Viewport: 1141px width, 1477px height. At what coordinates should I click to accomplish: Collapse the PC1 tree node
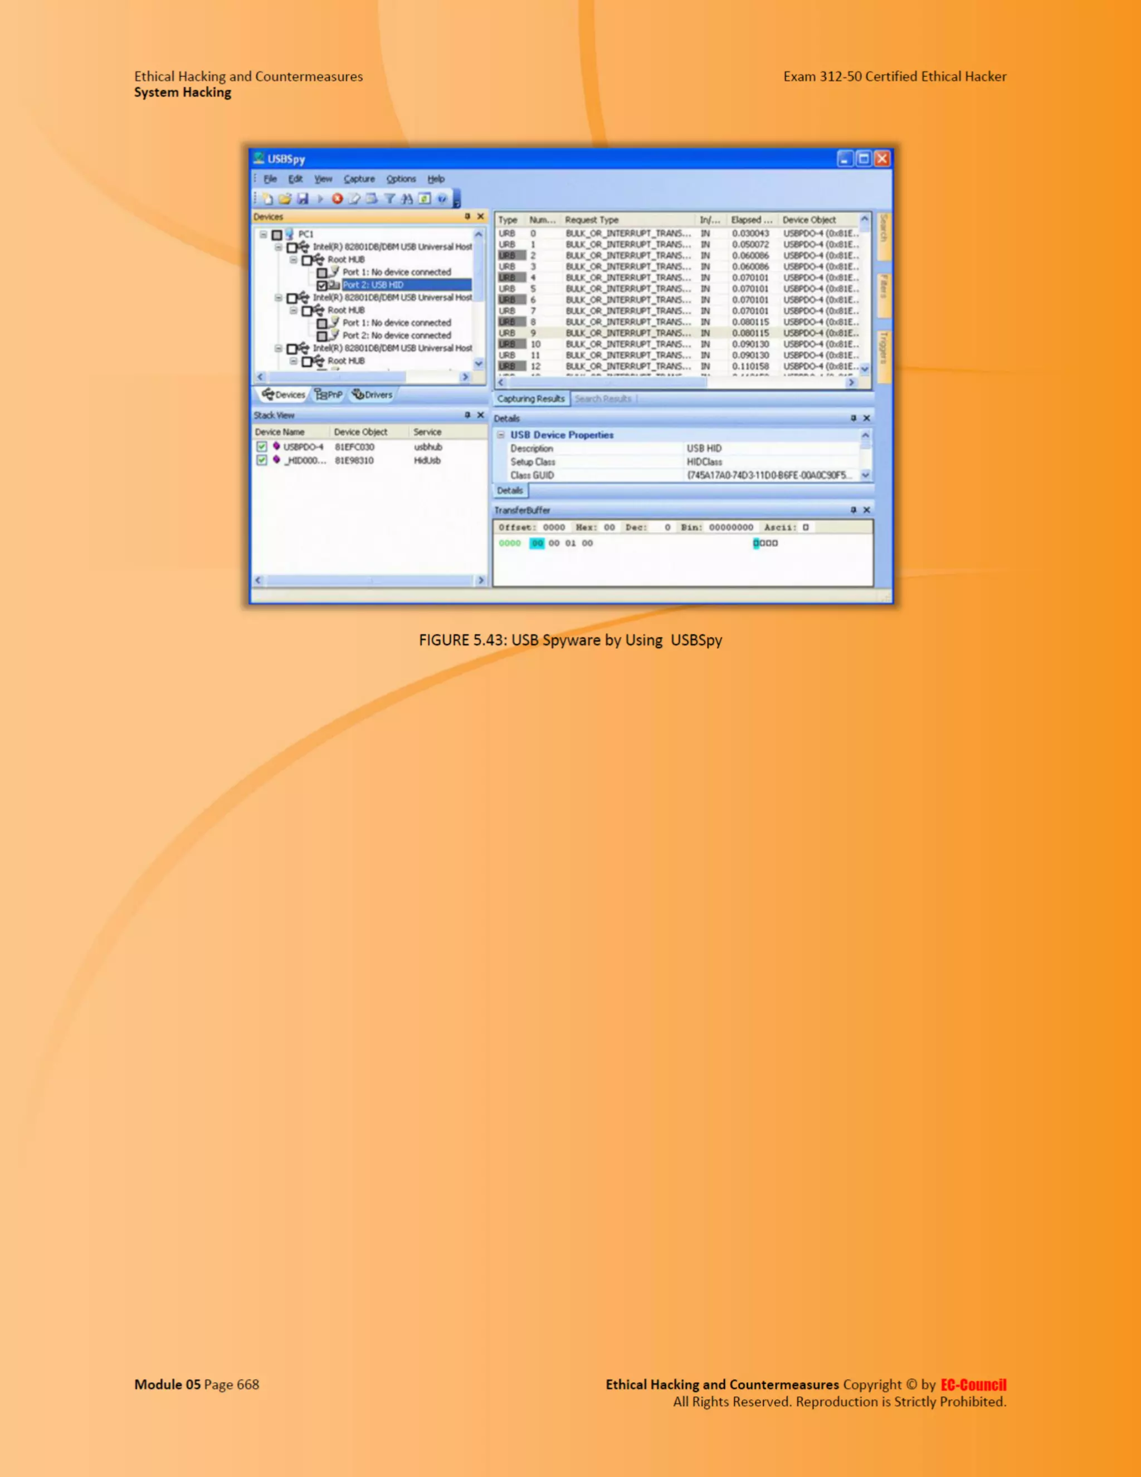[x=263, y=235]
